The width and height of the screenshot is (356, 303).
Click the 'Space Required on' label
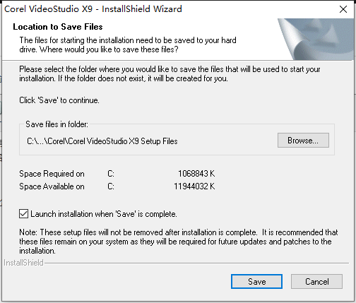(x=52, y=174)
